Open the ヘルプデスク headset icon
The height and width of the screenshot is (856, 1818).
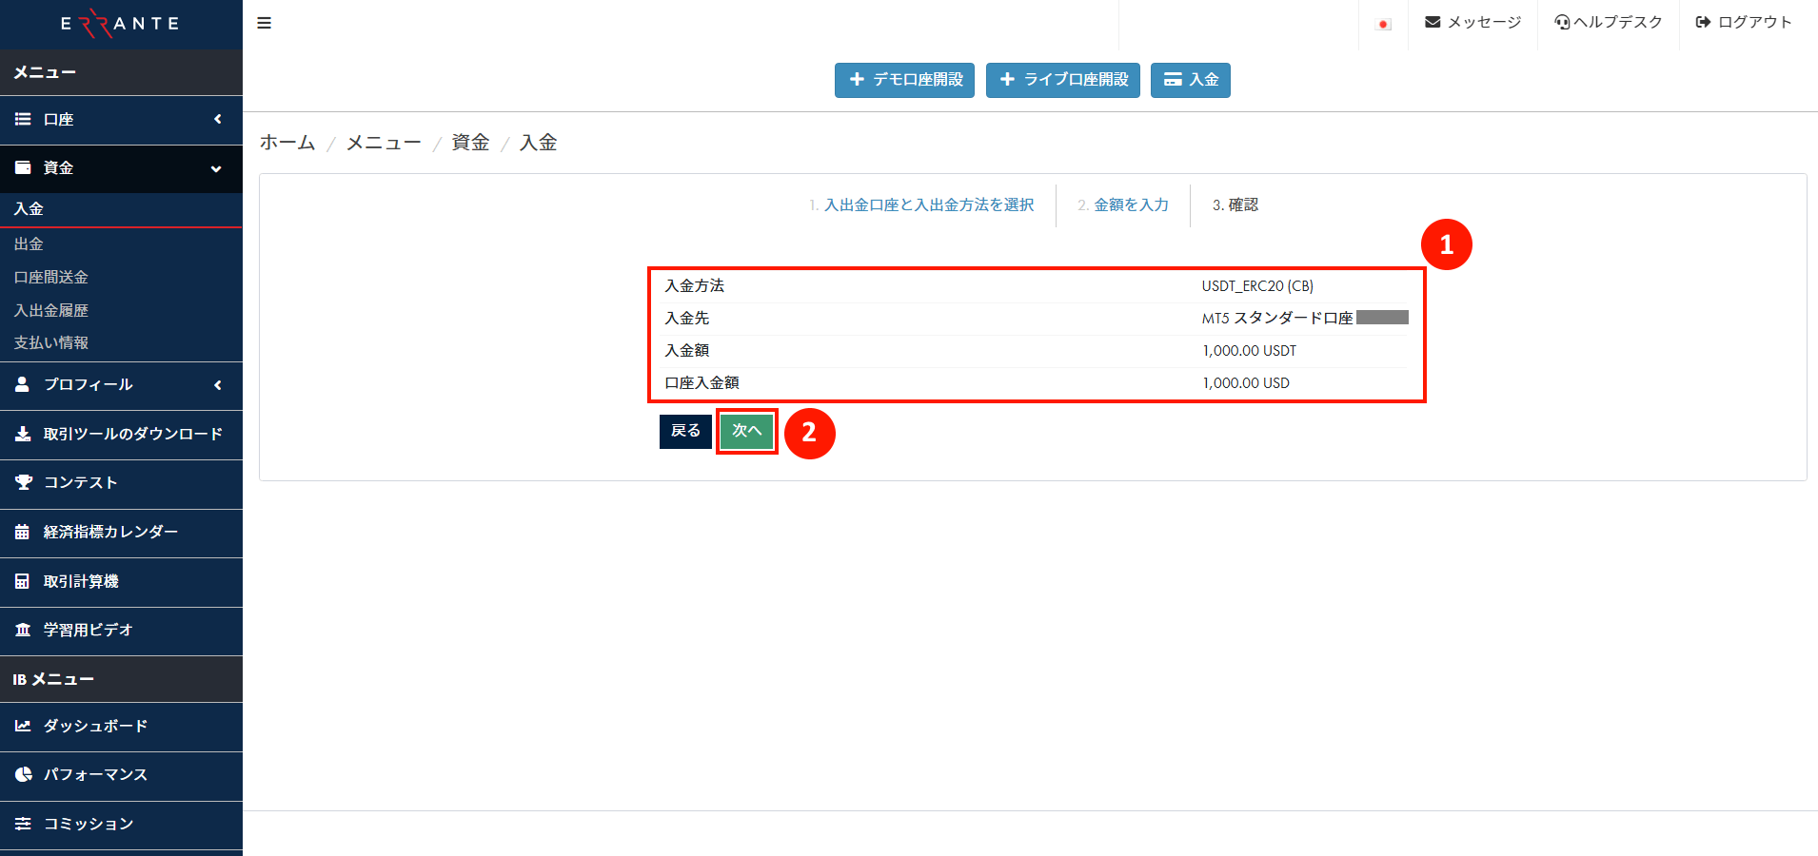pos(1561,21)
